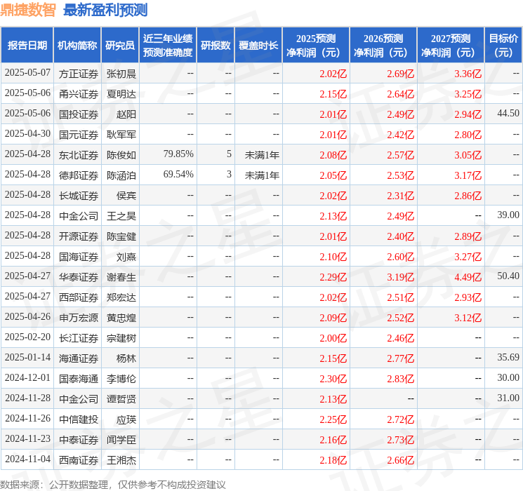This screenshot has width=523, height=491.
Task: Click 2027 forecast 3.36亿
Action: 468,74
